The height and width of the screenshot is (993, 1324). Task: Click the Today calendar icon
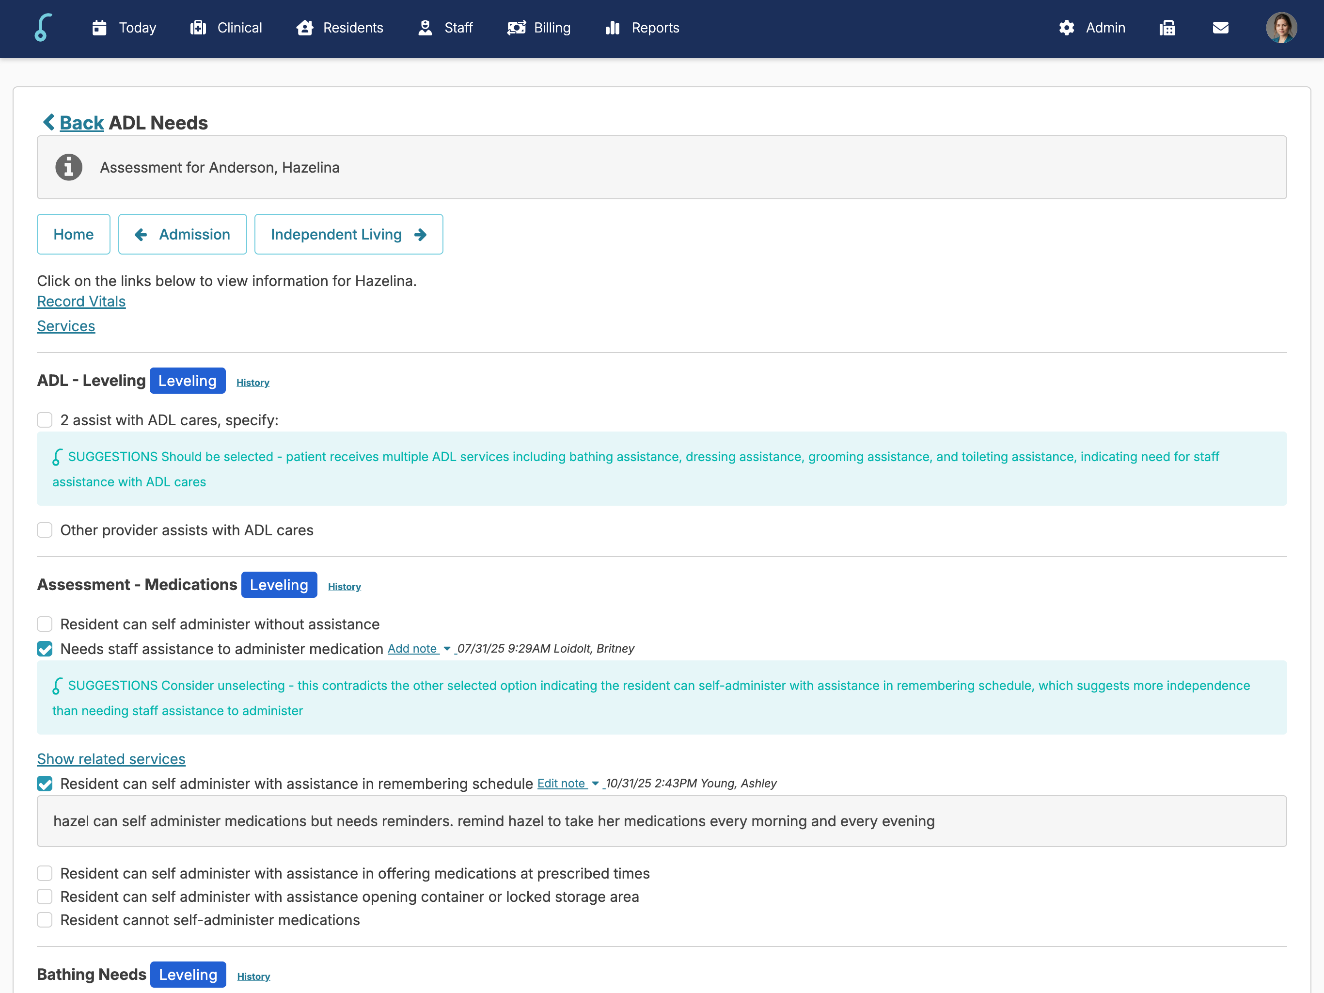coord(99,28)
